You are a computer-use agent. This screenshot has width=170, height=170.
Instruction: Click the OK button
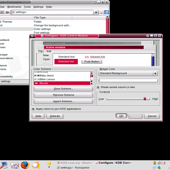[121, 116]
